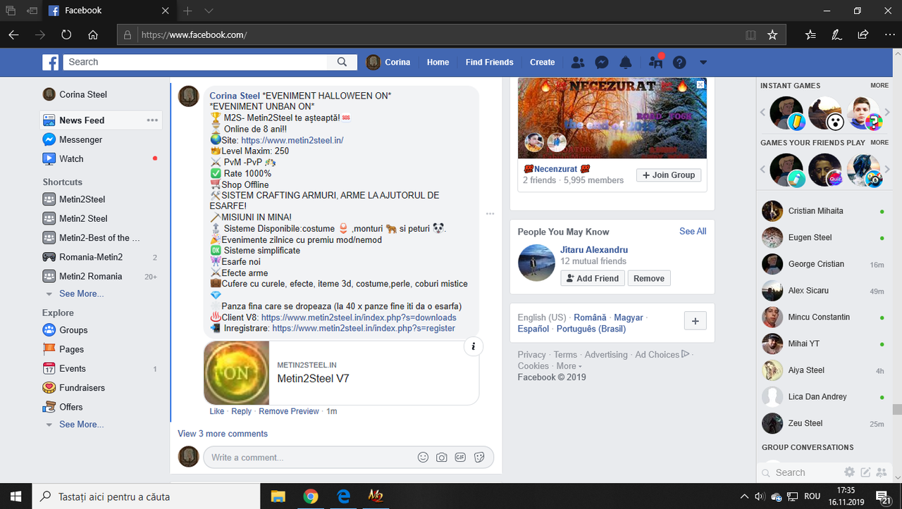Start a new message from chat sidebar
Viewport: 902px width, 509px height.
[865, 472]
